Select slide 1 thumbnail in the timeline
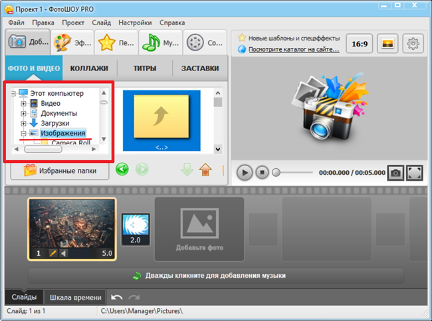 coord(72,229)
